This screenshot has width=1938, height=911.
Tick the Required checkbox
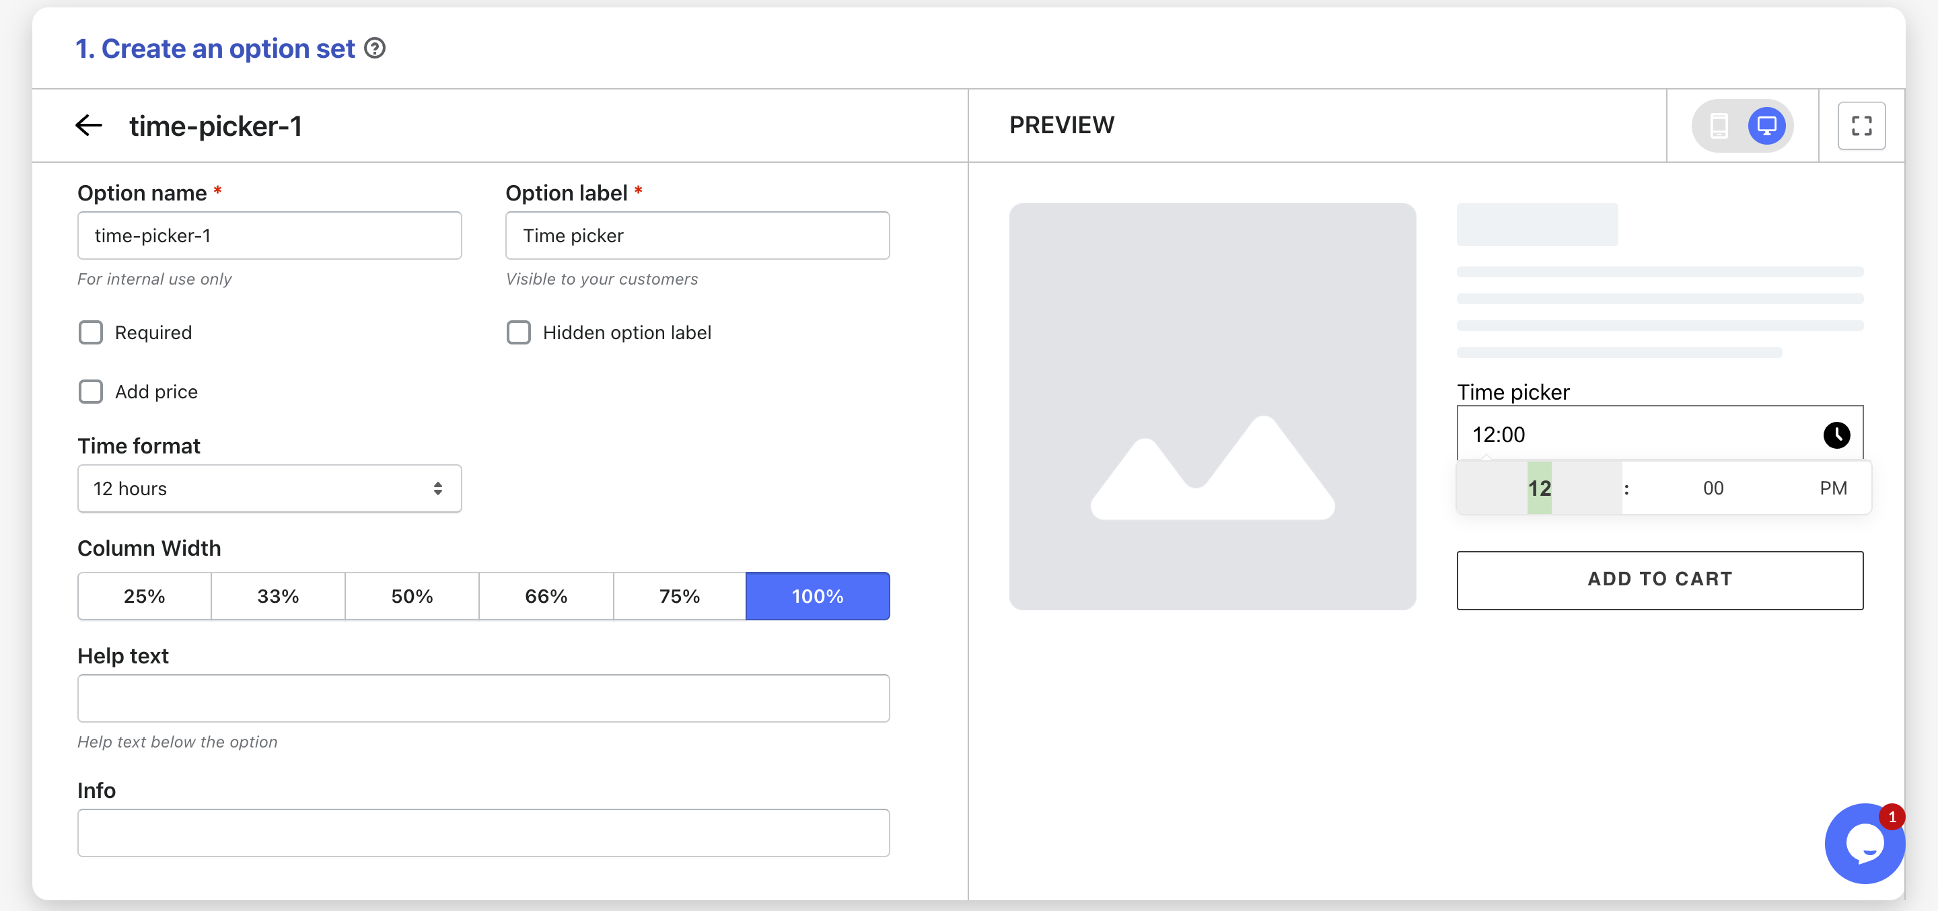click(91, 332)
